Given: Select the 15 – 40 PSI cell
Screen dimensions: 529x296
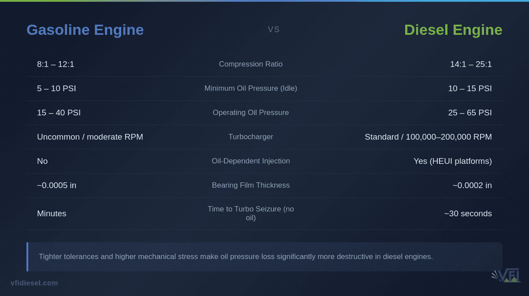Looking at the screenshot, I should pos(59,112).
